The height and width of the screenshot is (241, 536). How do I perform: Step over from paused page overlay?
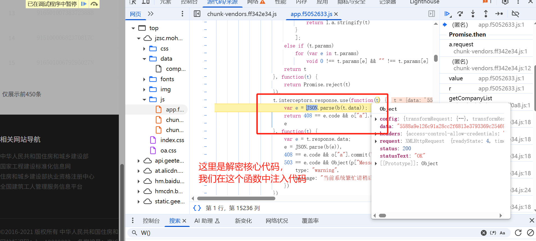[94, 4]
